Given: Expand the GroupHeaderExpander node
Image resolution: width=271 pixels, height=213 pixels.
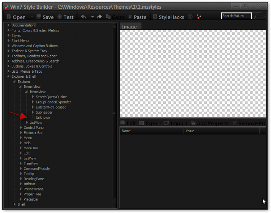Looking at the screenshot, I should pyautogui.click(x=33, y=102).
